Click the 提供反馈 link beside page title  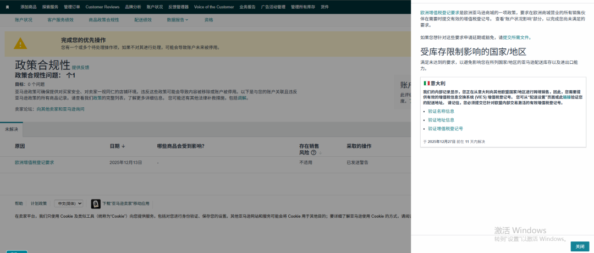80,67
